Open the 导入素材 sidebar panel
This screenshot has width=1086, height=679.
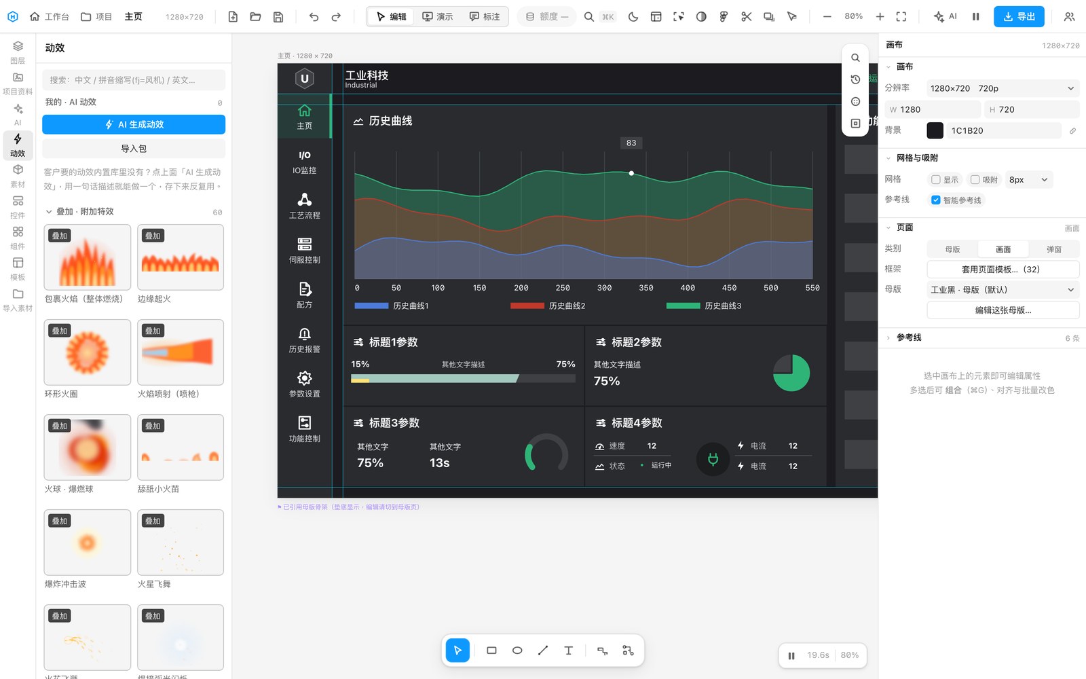[x=18, y=300]
